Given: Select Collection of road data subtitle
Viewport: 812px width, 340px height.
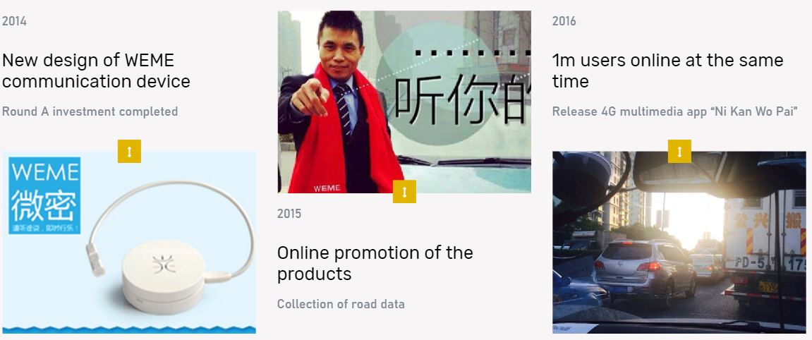Looking at the screenshot, I should tap(341, 304).
